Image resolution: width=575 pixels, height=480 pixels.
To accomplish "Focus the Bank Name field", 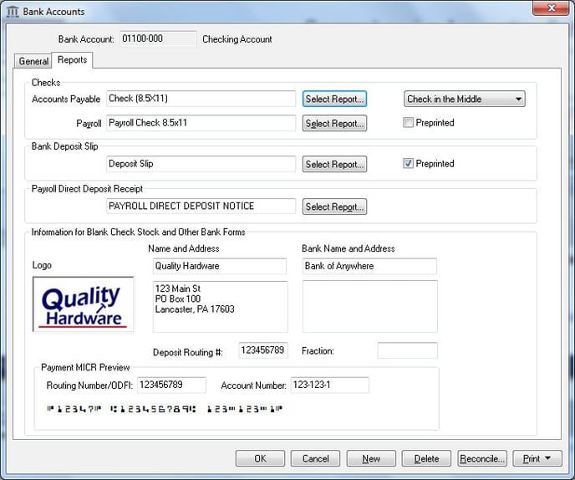I will coord(369,266).
